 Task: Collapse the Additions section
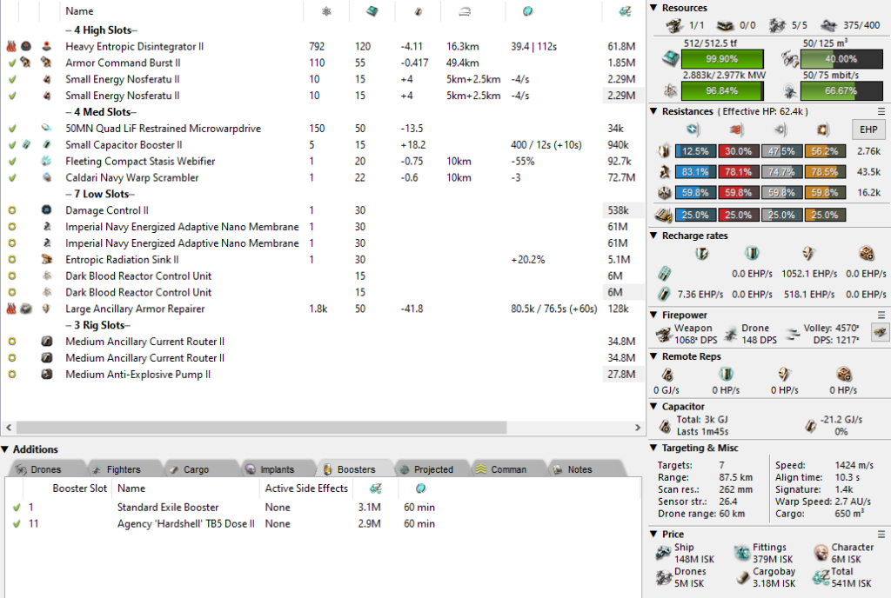coord(5,449)
